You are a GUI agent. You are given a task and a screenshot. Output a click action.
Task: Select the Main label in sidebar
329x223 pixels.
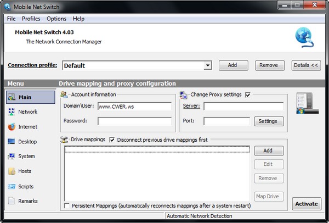click(x=25, y=97)
